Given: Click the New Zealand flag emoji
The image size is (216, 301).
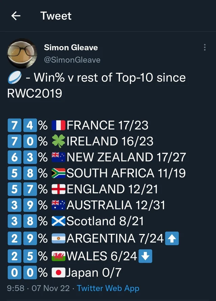Looking at the screenshot, I should pos(59,157).
